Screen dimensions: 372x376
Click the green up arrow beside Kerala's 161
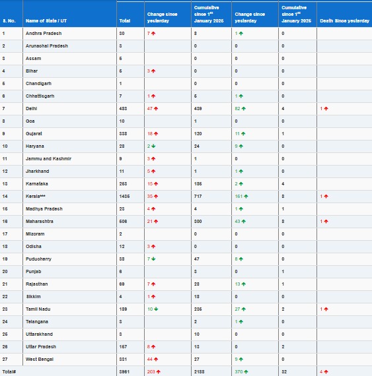pos(246,197)
